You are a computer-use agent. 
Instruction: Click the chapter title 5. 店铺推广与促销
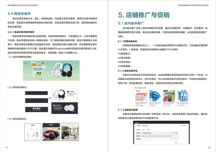tap(144, 15)
